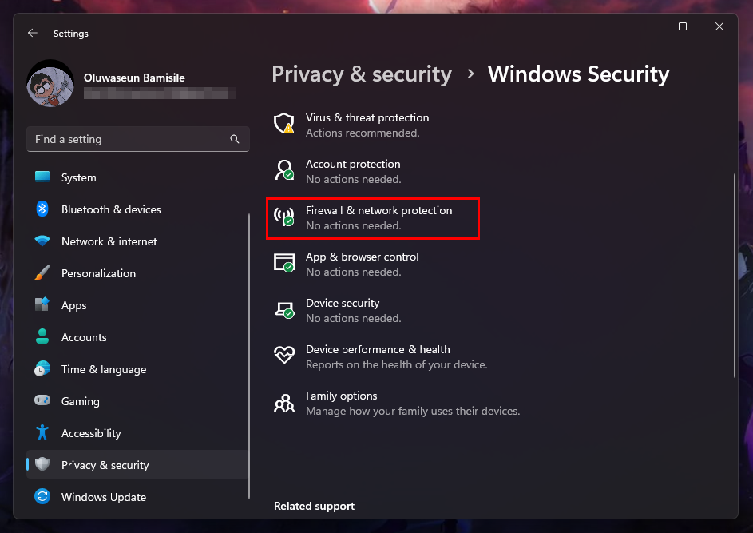Click the Bluetooth icon in sidebar
This screenshot has width=753, height=533.
coord(42,209)
